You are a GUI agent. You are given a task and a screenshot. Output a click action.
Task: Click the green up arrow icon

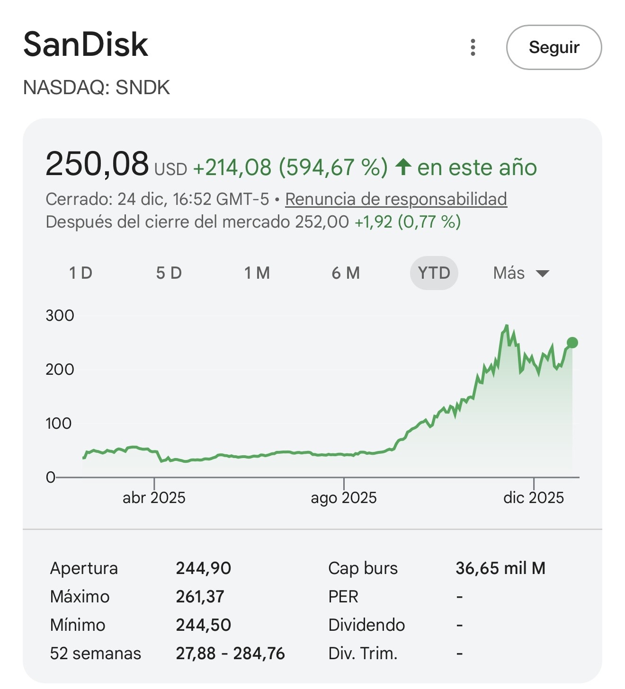(403, 167)
